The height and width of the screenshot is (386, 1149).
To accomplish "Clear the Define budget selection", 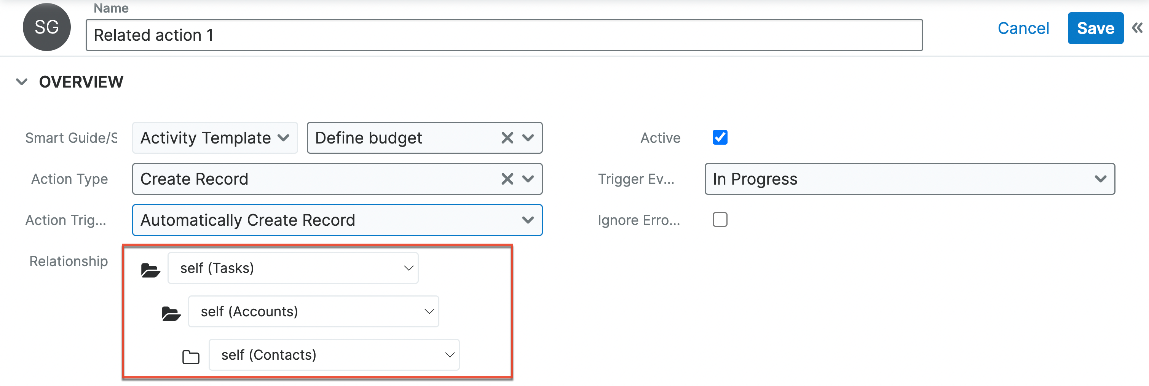I will tap(507, 138).
